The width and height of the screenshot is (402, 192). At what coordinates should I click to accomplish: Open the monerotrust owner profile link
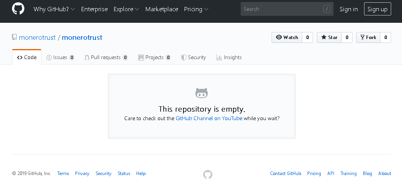(x=37, y=37)
